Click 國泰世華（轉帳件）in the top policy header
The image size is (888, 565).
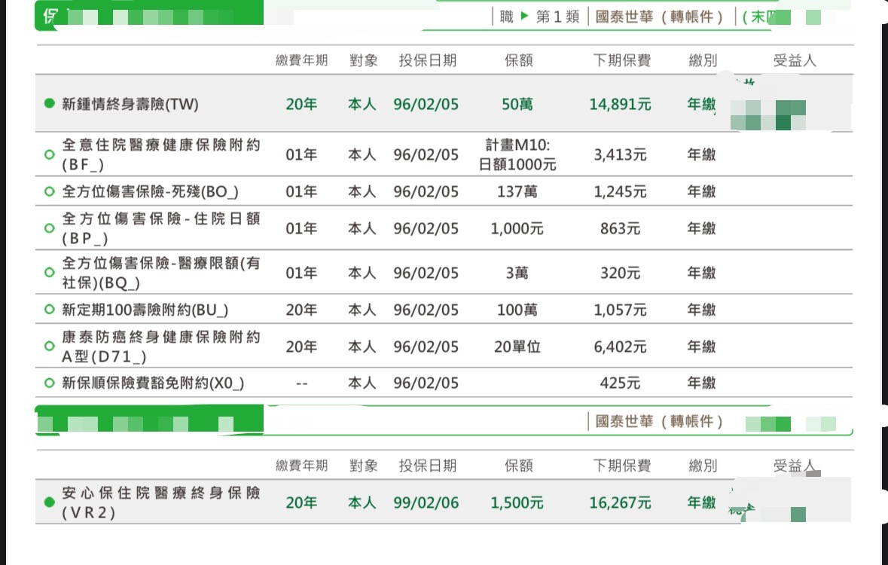(x=660, y=17)
